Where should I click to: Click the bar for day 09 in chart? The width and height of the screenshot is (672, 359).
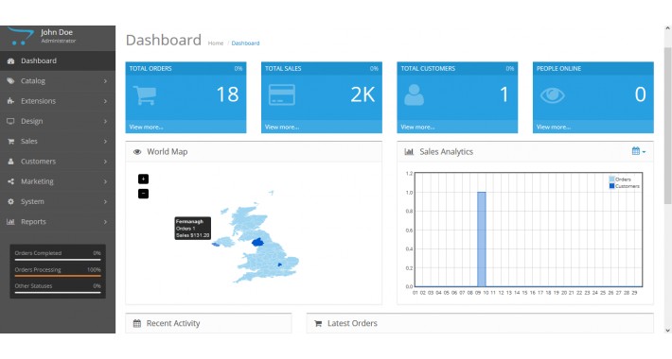click(x=482, y=239)
